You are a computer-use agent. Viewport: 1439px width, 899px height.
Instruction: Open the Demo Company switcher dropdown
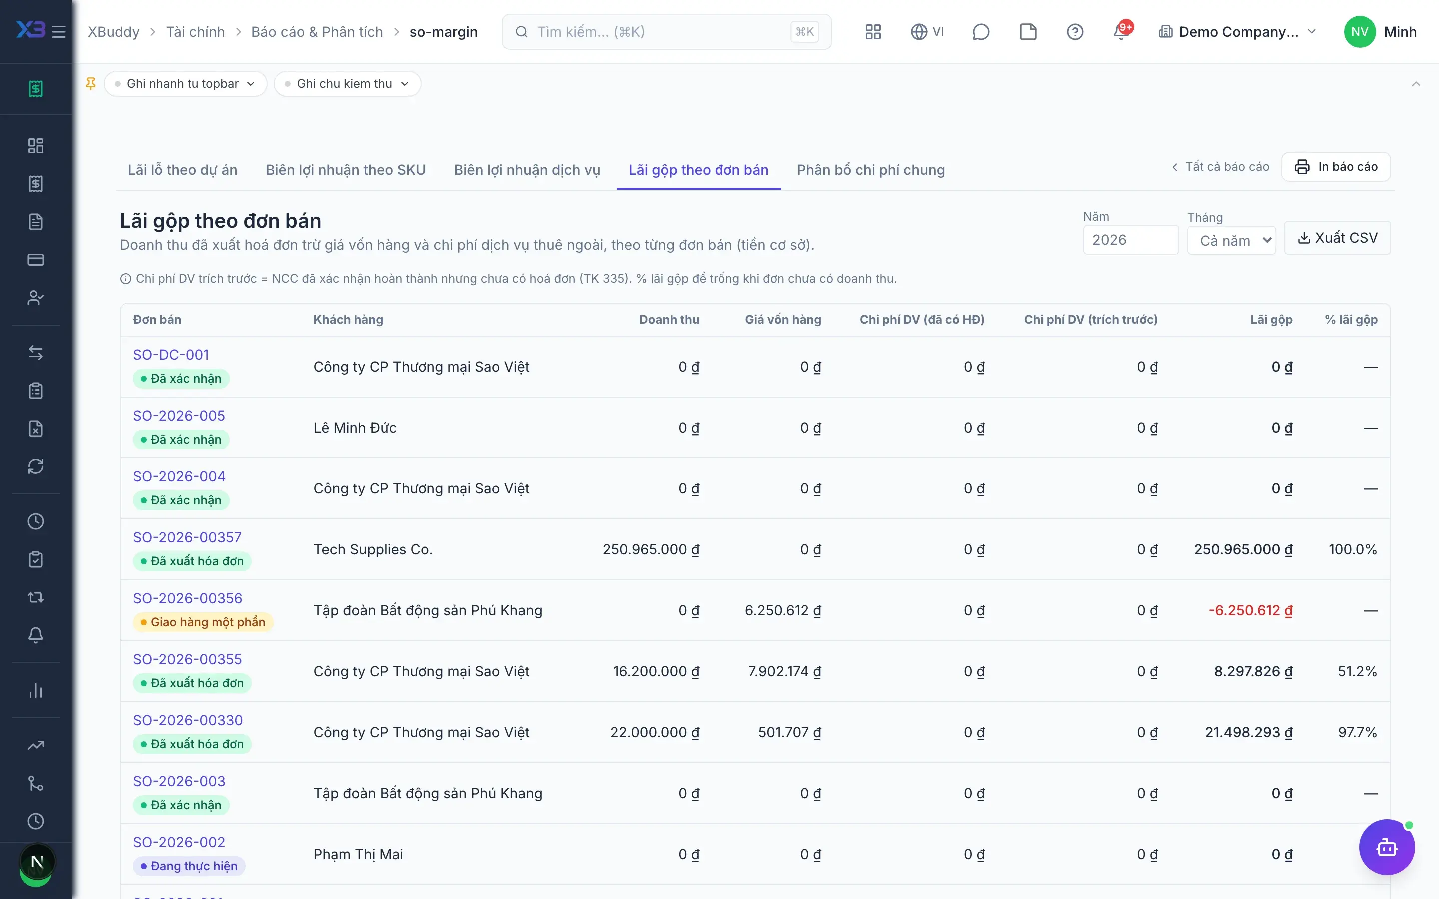pos(1238,32)
